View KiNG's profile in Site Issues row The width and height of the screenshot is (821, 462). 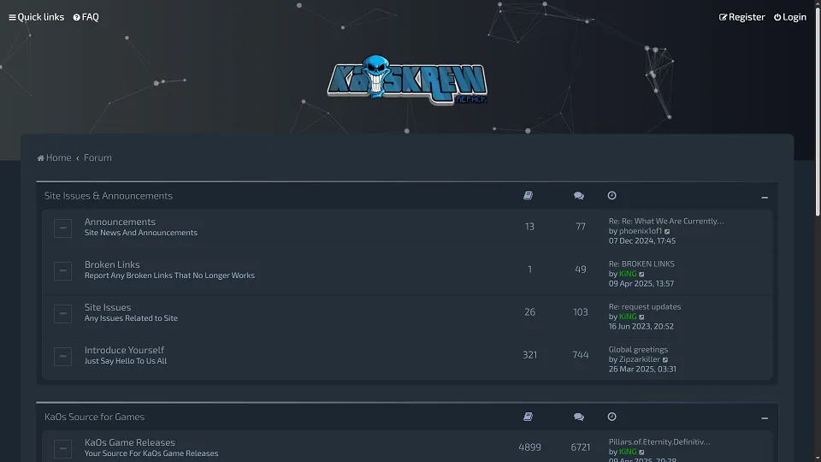[x=628, y=317]
